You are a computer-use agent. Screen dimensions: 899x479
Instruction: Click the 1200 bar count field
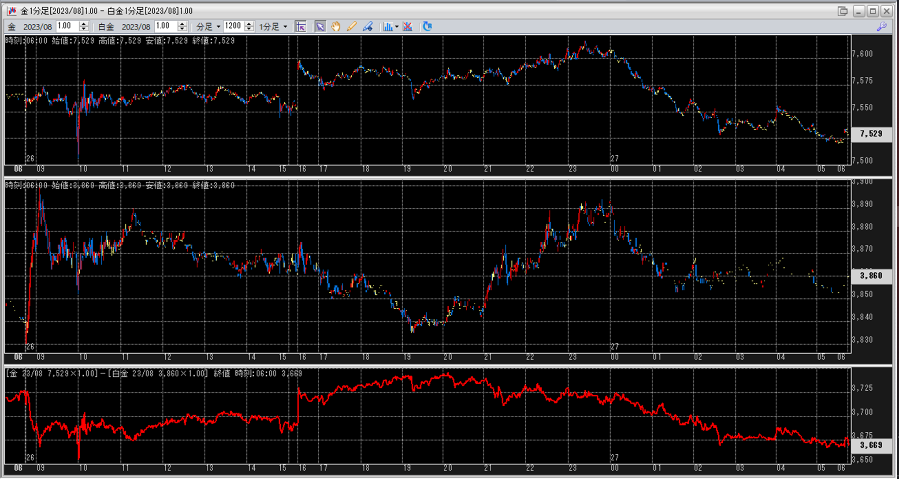233,26
